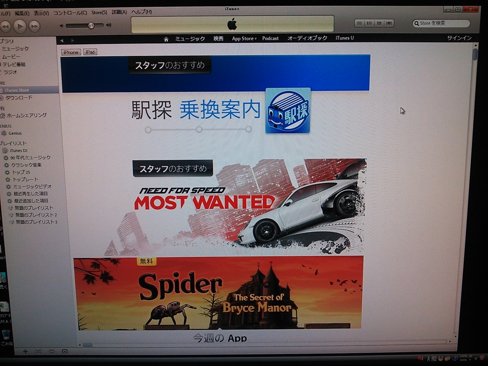This screenshot has height=366, width=488.
Task: Open the Podcast store tab
Action: click(270, 38)
